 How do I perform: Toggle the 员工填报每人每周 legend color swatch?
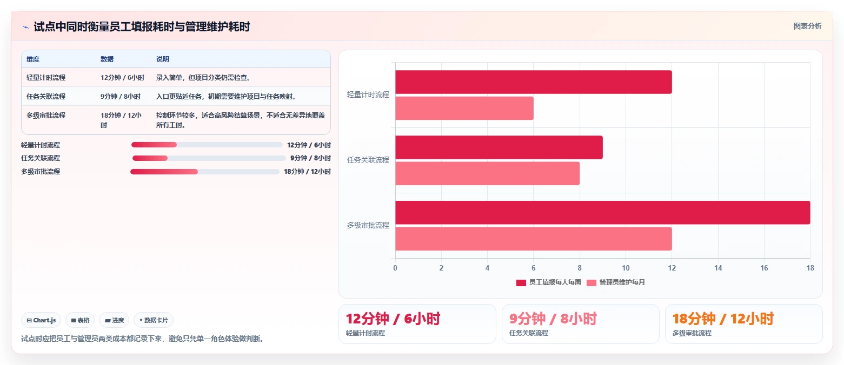[x=521, y=282]
